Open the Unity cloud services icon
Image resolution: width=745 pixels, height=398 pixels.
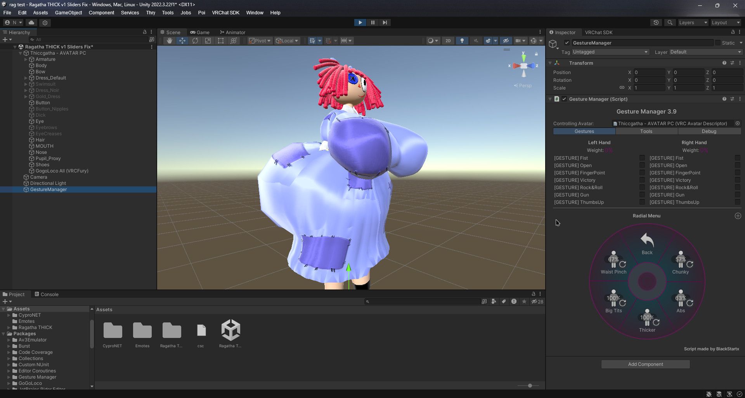click(31, 22)
